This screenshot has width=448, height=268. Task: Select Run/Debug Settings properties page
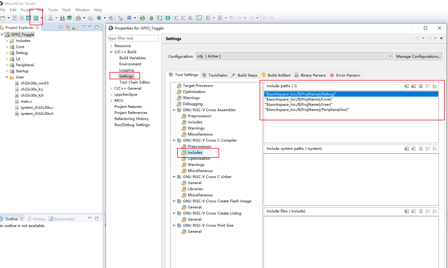click(132, 125)
